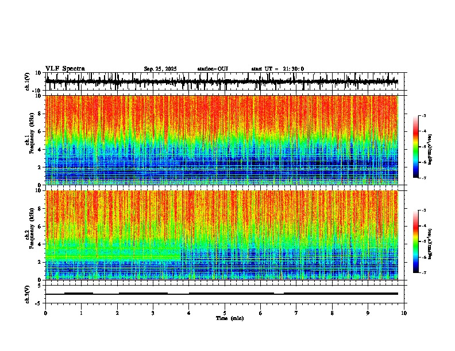Viewport: 455px width, 351px height.
Task: Click the "6" tick on the Time axis
Action: click(260, 313)
